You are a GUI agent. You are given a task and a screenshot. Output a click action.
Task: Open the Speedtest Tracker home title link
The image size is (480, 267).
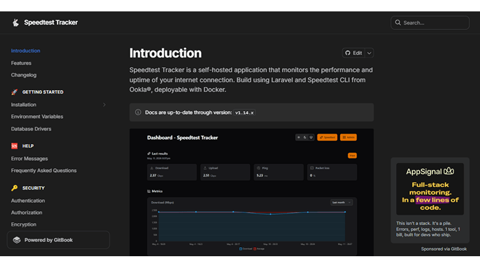tap(51, 22)
